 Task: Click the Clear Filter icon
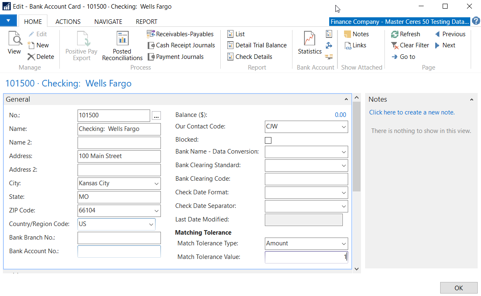coord(395,45)
